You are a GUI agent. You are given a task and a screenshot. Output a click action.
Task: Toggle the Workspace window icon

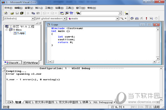62,13
